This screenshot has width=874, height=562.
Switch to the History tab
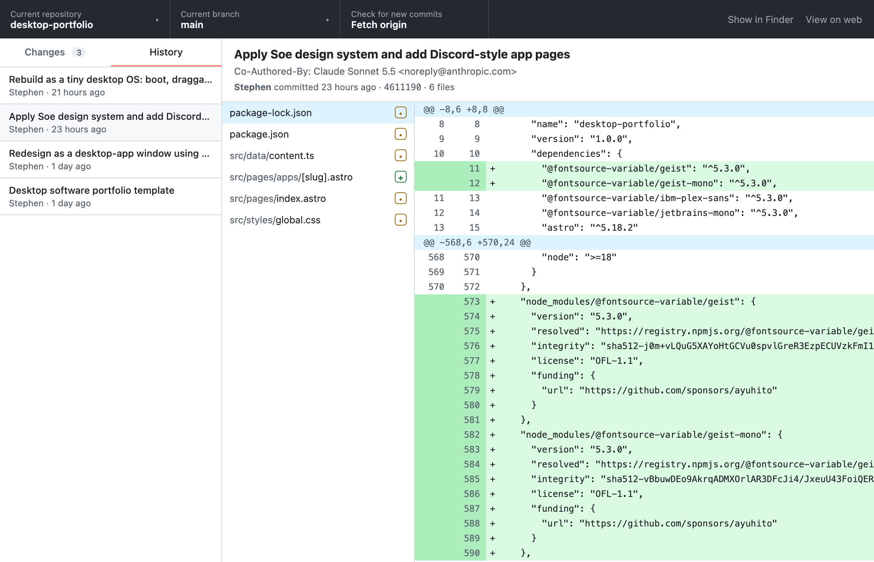[x=166, y=52]
